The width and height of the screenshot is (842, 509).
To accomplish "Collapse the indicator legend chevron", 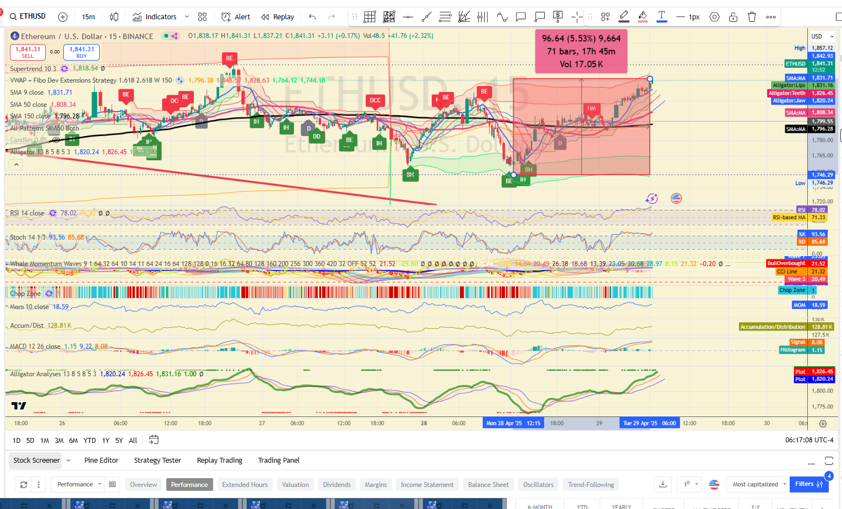I will (x=16, y=165).
